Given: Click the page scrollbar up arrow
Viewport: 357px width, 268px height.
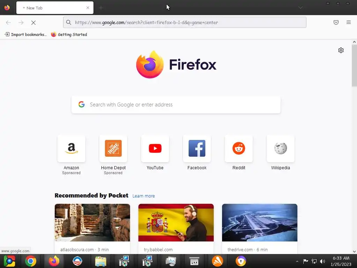Looking at the screenshot, I should [354, 42].
